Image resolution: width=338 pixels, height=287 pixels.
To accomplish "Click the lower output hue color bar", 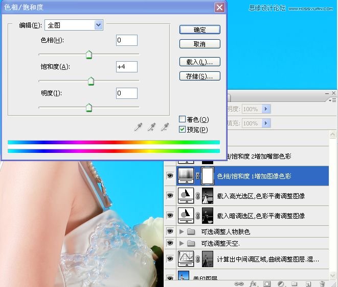I will [114, 151].
